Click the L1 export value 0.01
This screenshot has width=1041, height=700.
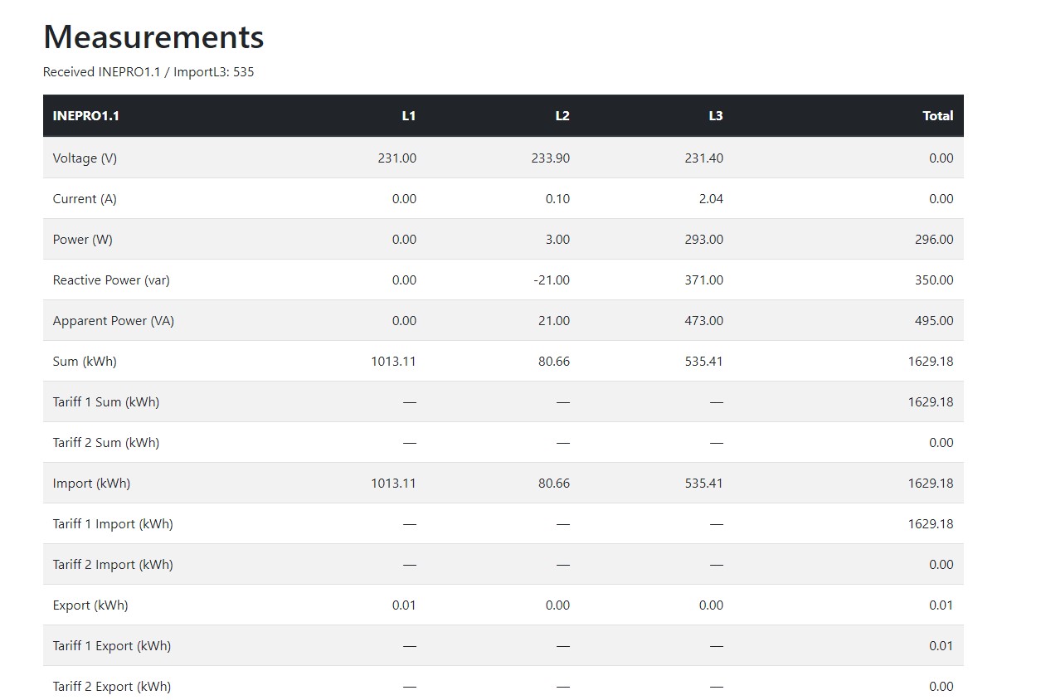pyautogui.click(x=404, y=605)
